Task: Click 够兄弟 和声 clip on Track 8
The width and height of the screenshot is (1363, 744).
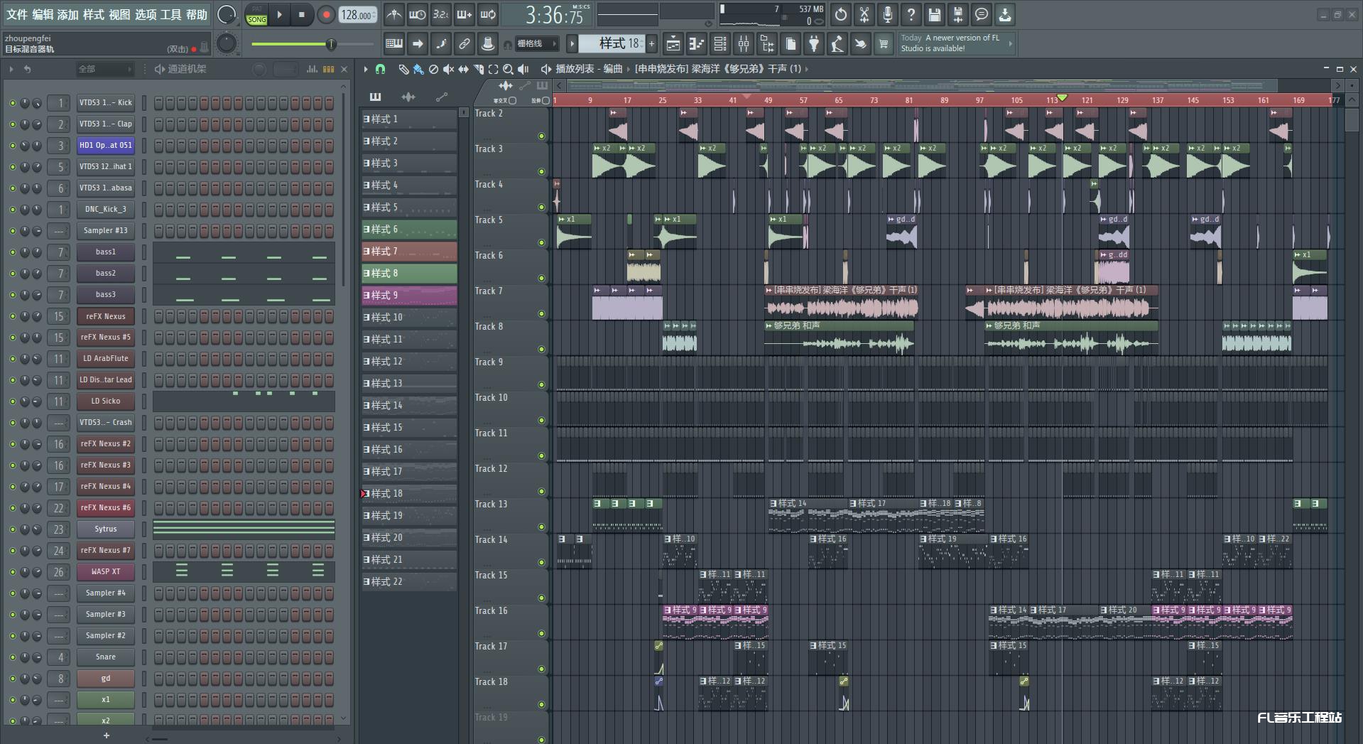Action: (x=839, y=338)
